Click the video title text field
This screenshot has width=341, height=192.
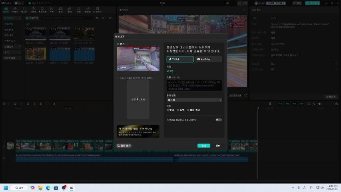click(194, 85)
